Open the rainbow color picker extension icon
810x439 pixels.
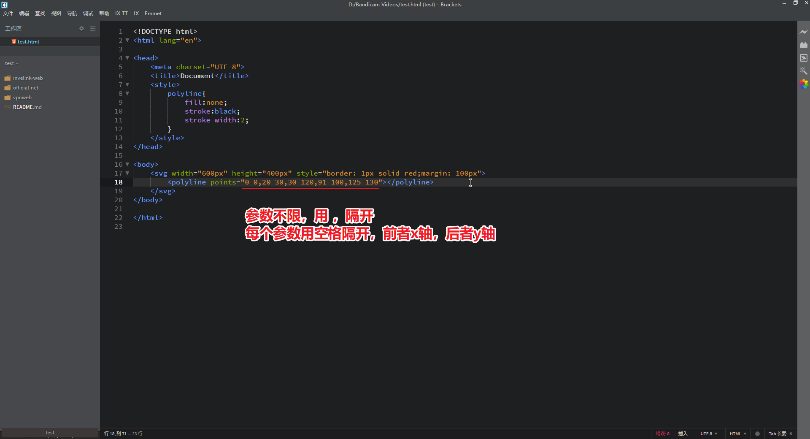coord(804,84)
